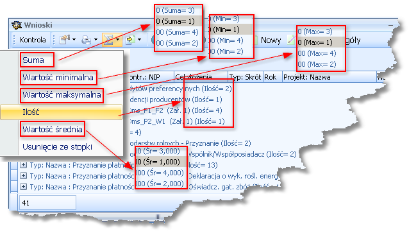This screenshot has height=235, width=409.
Task: Expand the first Typ: Nazwa Przyznanie płatności row
Action: pyautogui.click(x=23, y=165)
